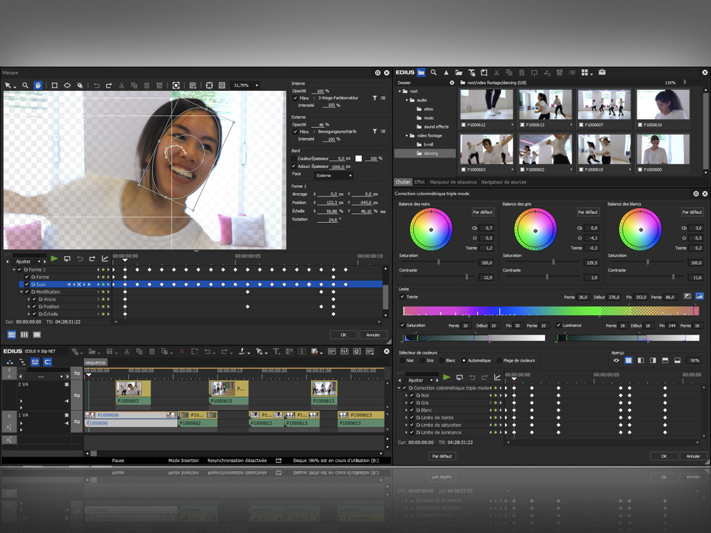Open the Face dropdown set to Externe
The image size is (711, 533).
(333, 176)
